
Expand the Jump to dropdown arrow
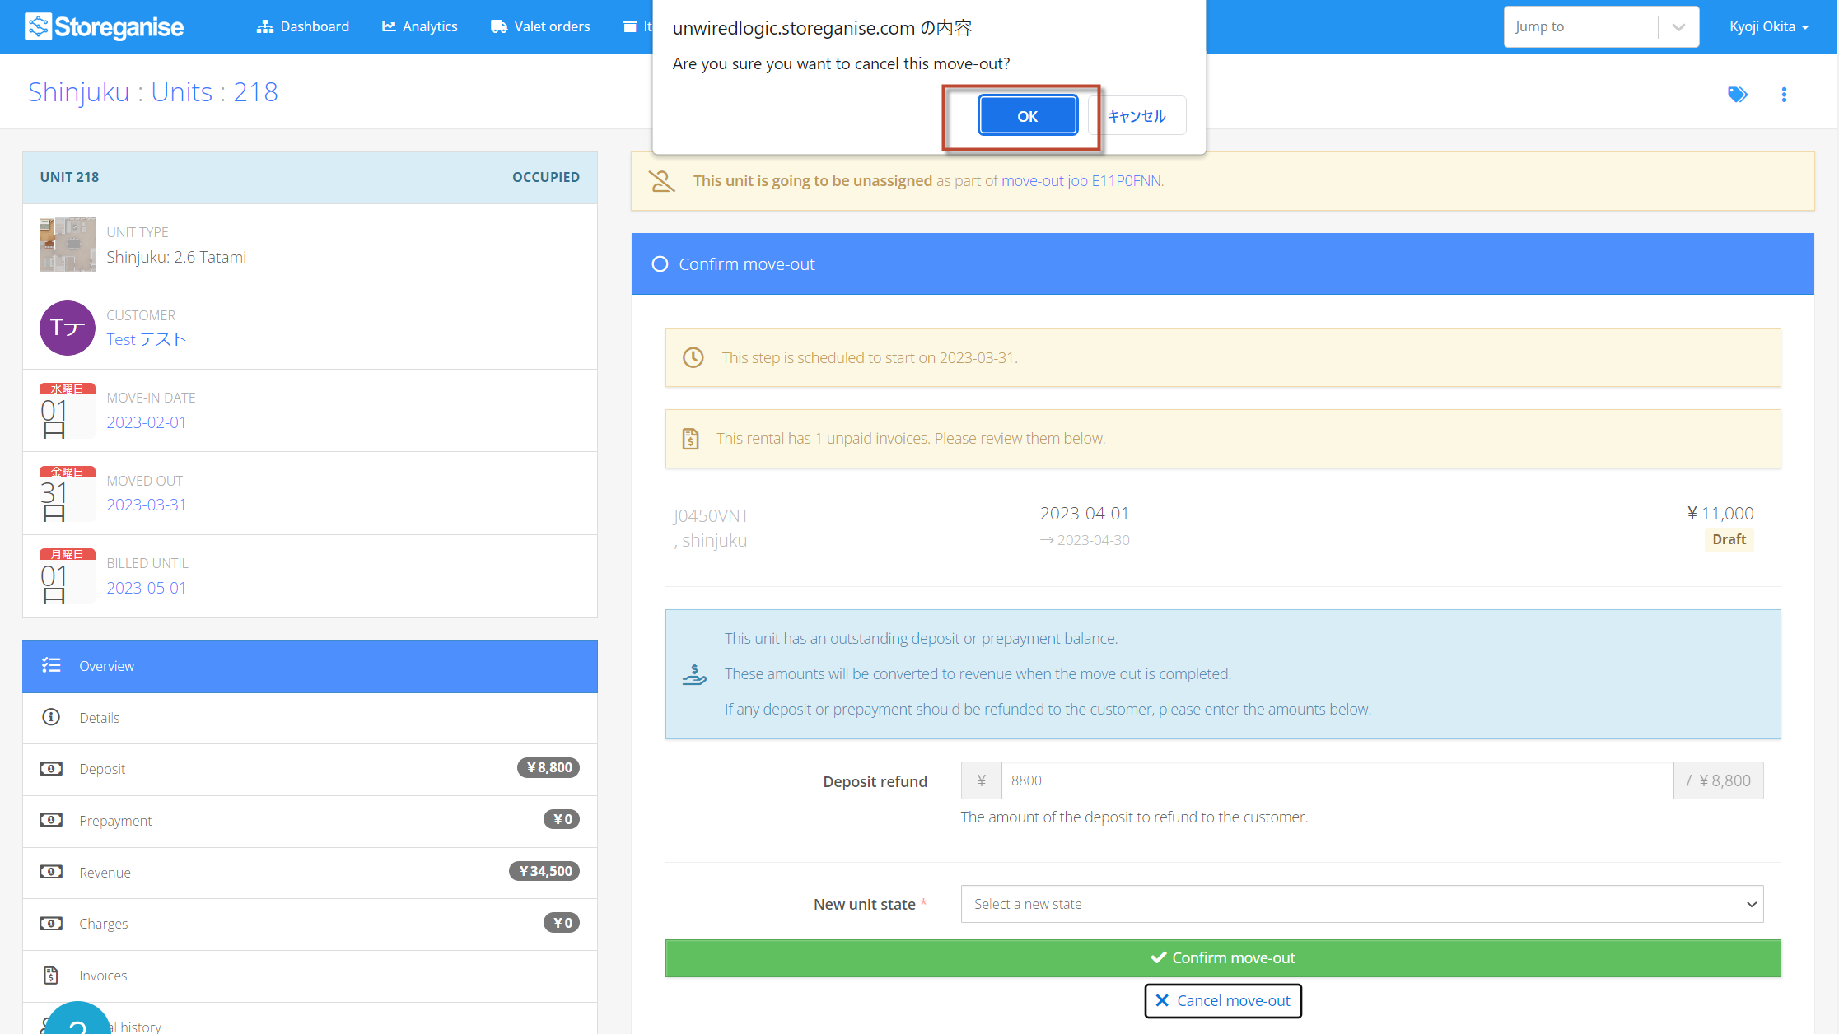click(x=1678, y=26)
